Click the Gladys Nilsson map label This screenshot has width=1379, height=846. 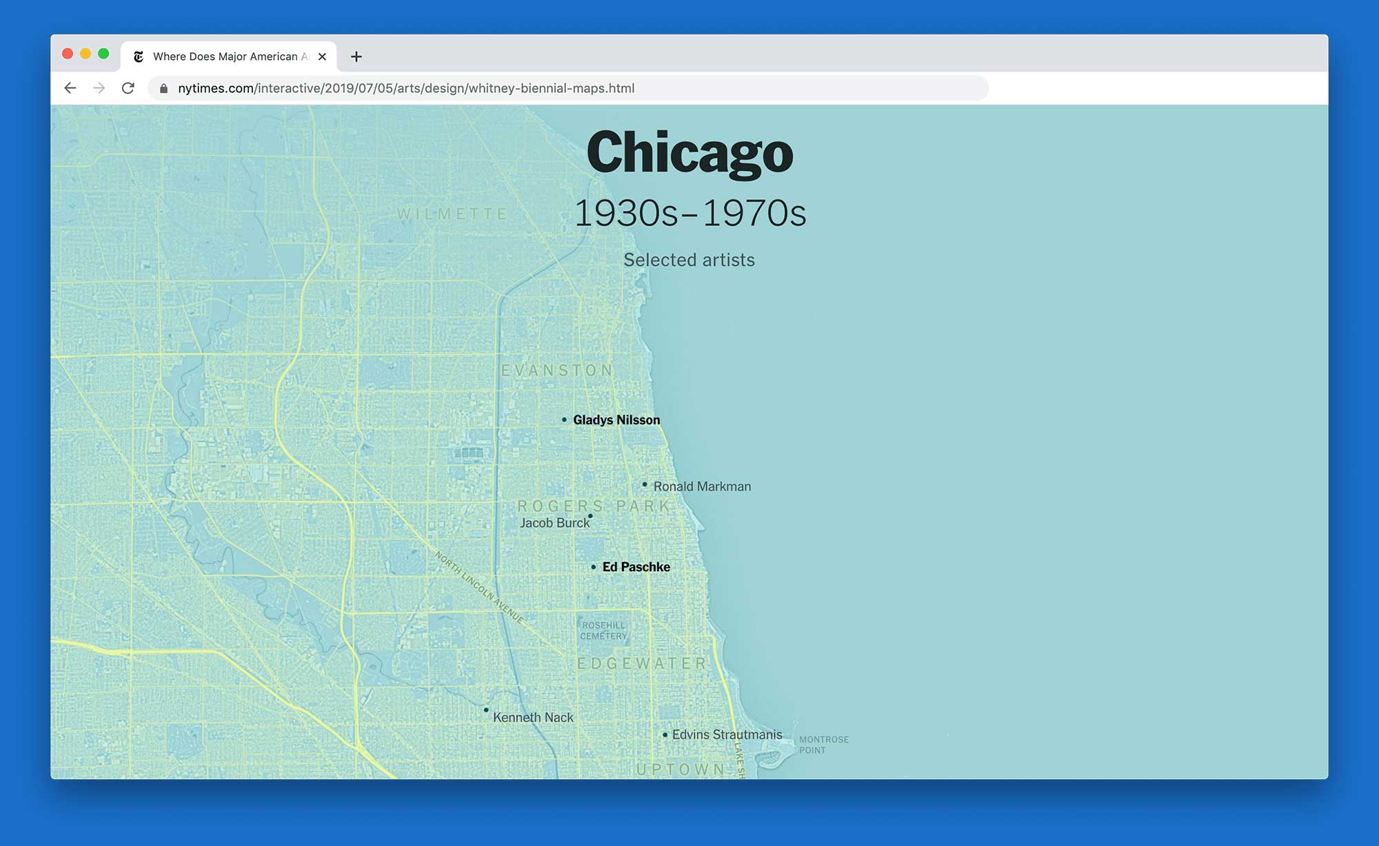pyautogui.click(x=616, y=420)
